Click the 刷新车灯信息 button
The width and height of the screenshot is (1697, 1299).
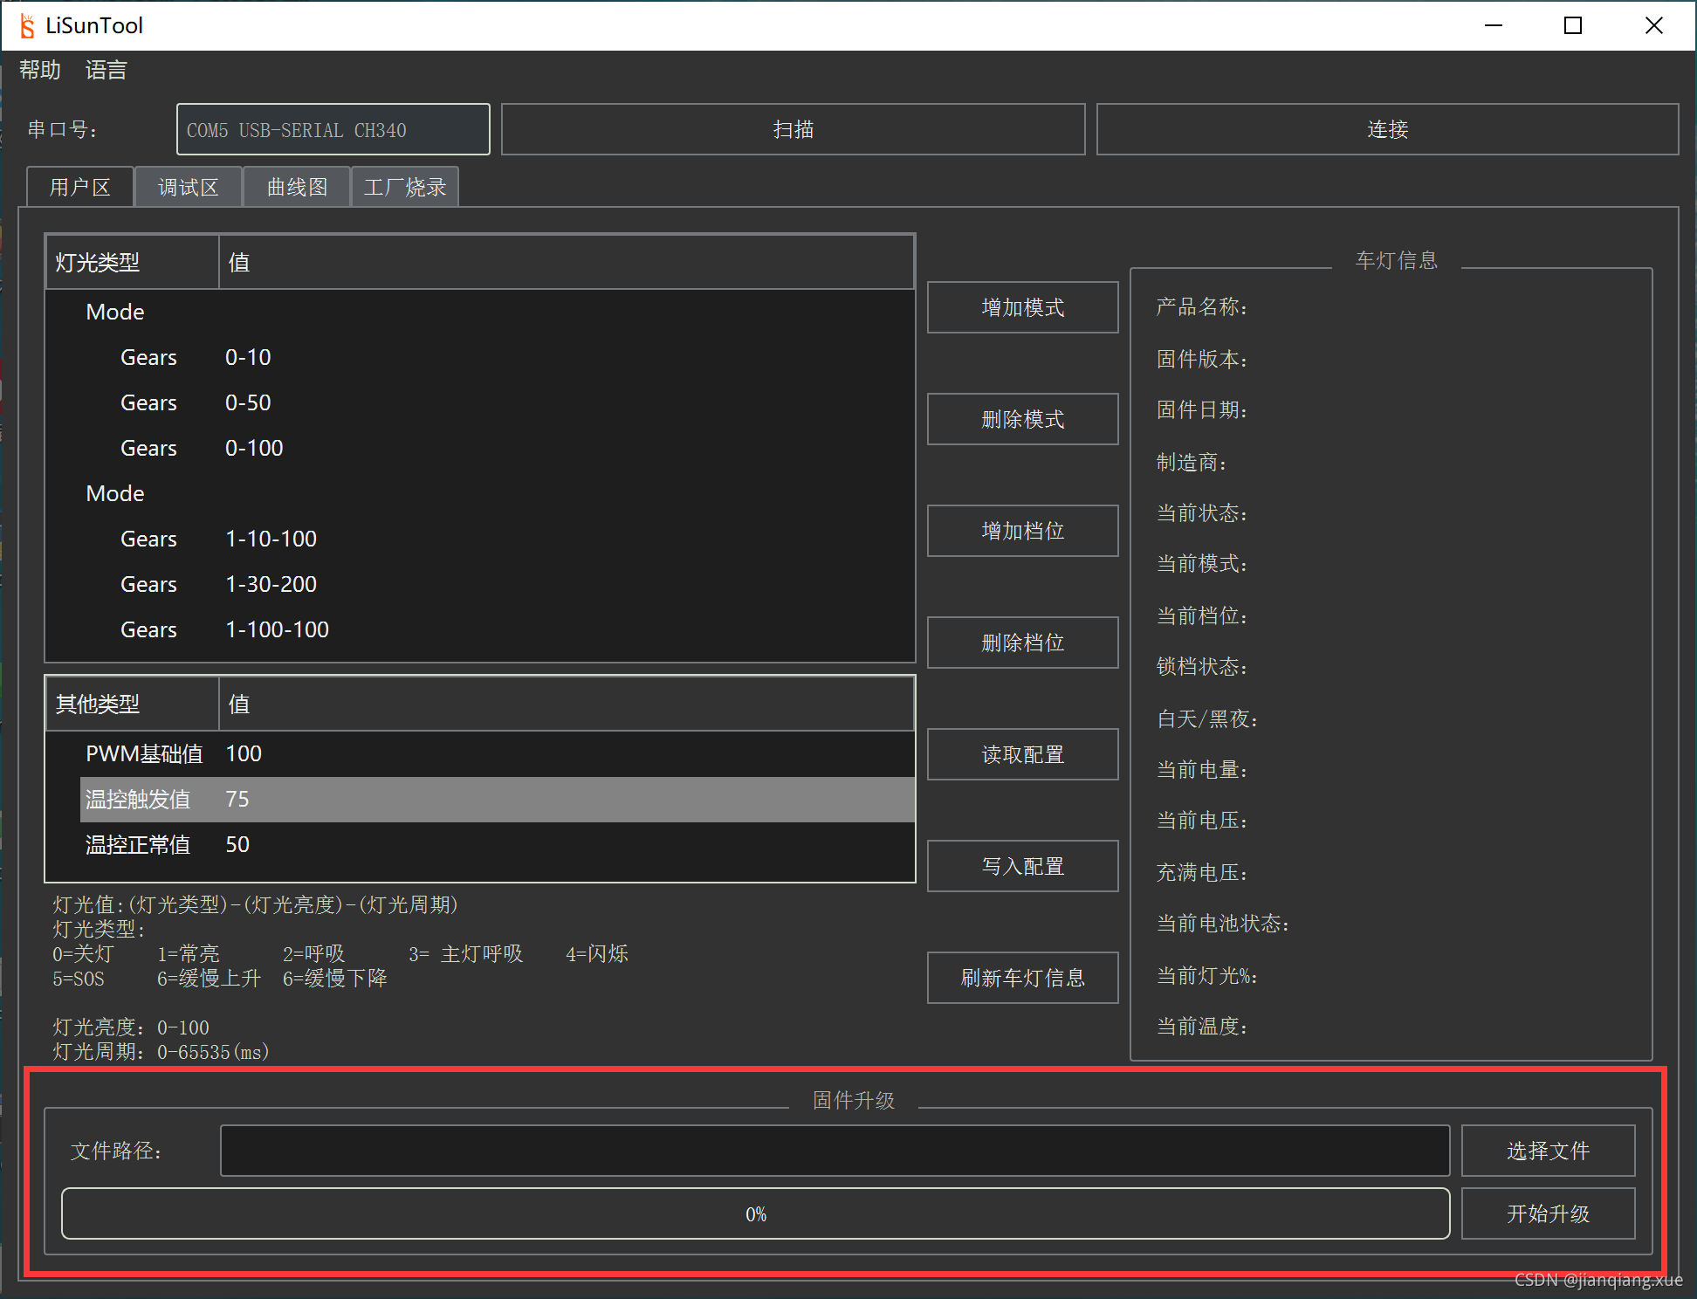point(1022,978)
